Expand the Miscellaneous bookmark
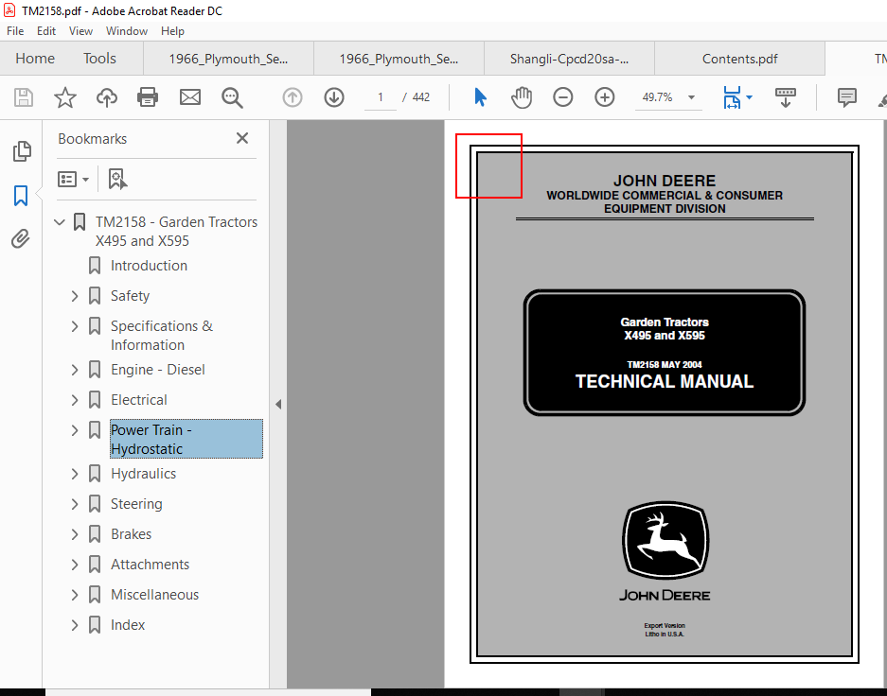Screen dimensions: 887x696 pos(75,594)
